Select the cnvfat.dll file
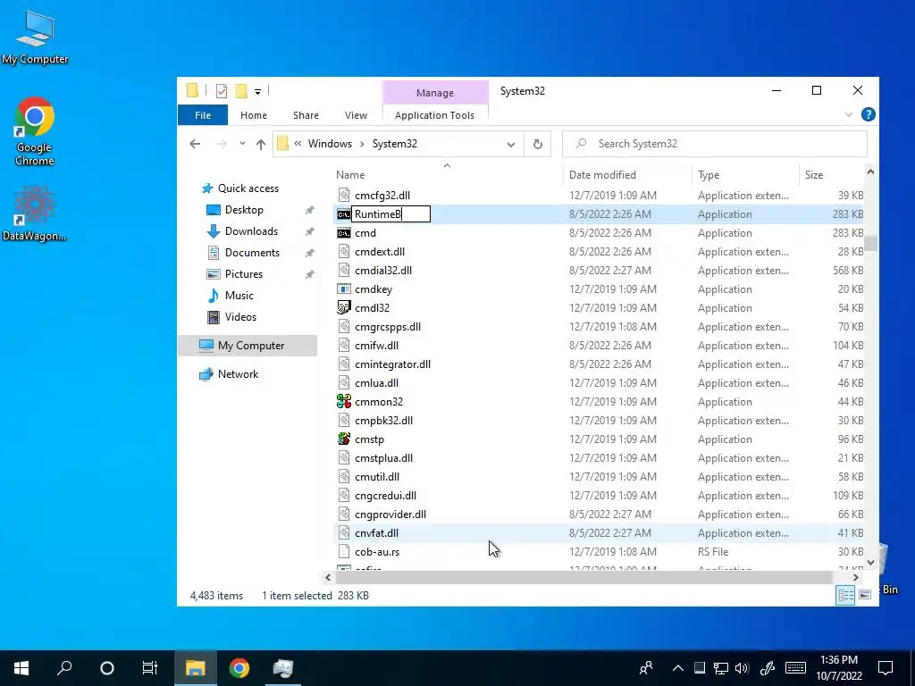The image size is (915, 686). pyautogui.click(x=376, y=533)
